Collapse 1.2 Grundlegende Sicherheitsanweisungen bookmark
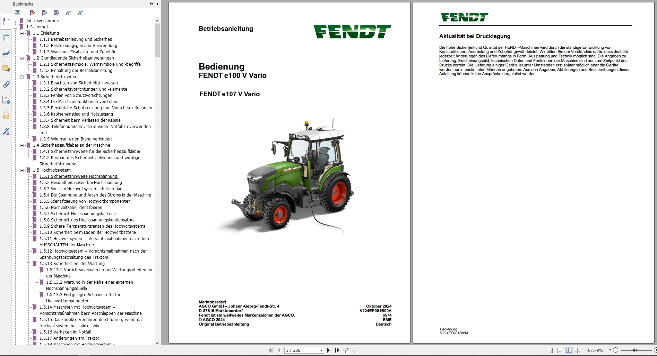The width and height of the screenshot is (657, 356). [x=22, y=58]
